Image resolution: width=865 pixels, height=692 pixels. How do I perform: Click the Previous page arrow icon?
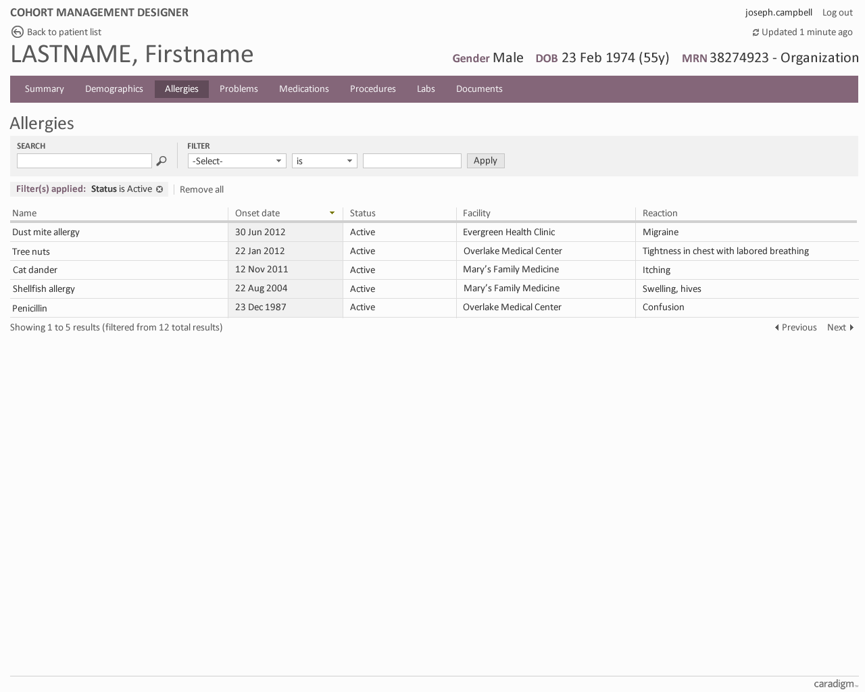777,328
